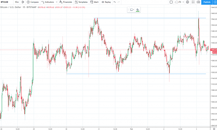Select the upper blue horizontal resistance line
This screenshot has height=130, width=217.
pos(150,18)
